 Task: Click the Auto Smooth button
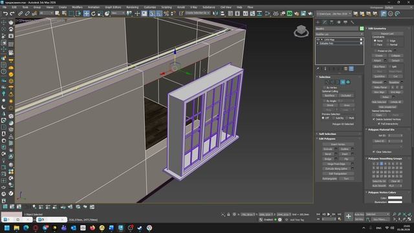(x=379, y=186)
